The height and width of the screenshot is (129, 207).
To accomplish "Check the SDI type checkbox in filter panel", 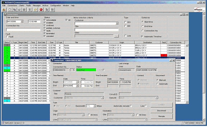I will coord(125,22).
